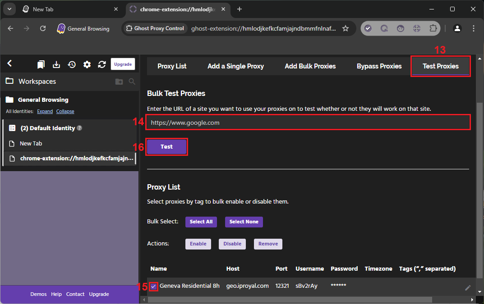Click the Default Identity grid icon

click(12, 128)
